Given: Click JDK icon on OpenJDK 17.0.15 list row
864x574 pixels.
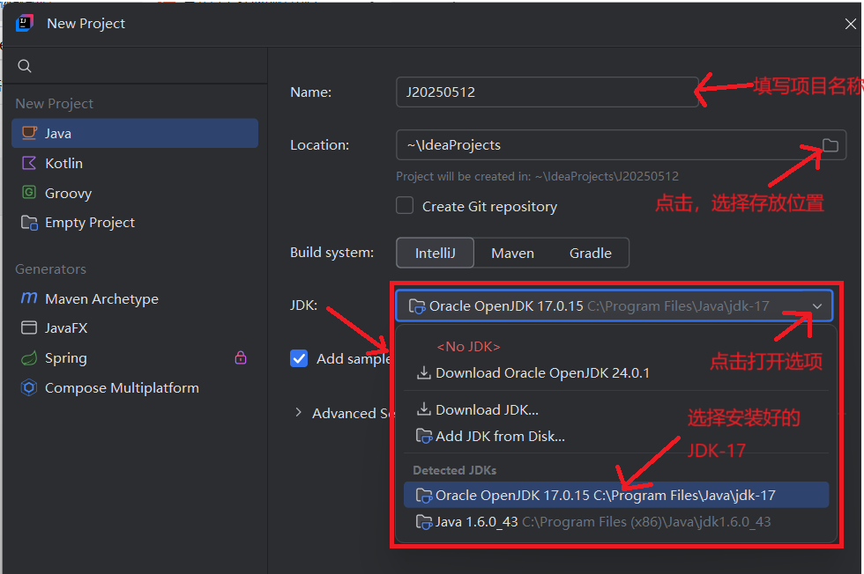Looking at the screenshot, I should pos(424,496).
